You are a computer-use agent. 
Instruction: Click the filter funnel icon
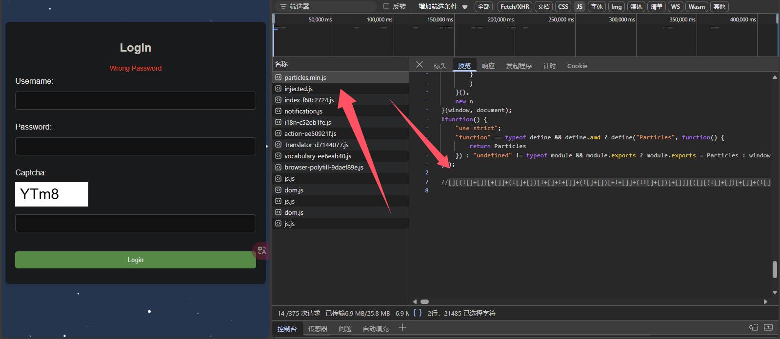coord(283,6)
